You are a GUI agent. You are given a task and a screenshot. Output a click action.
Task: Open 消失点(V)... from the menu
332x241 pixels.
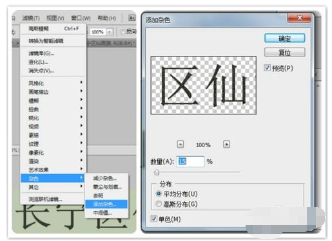pyautogui.click(x=54, y=71)
